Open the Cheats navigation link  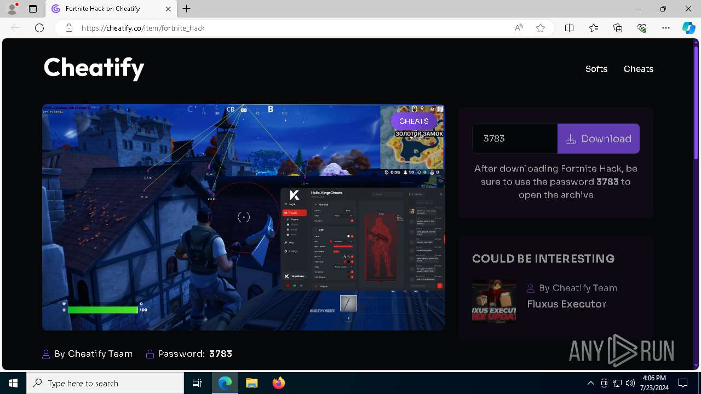click(639, 69)
